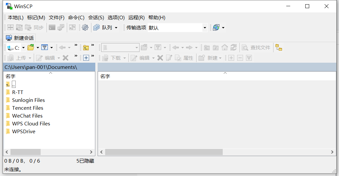The height and width of the screenshot is (176, 339).
Task: Open local directory folder icon
Action: [x=31, y=47]
